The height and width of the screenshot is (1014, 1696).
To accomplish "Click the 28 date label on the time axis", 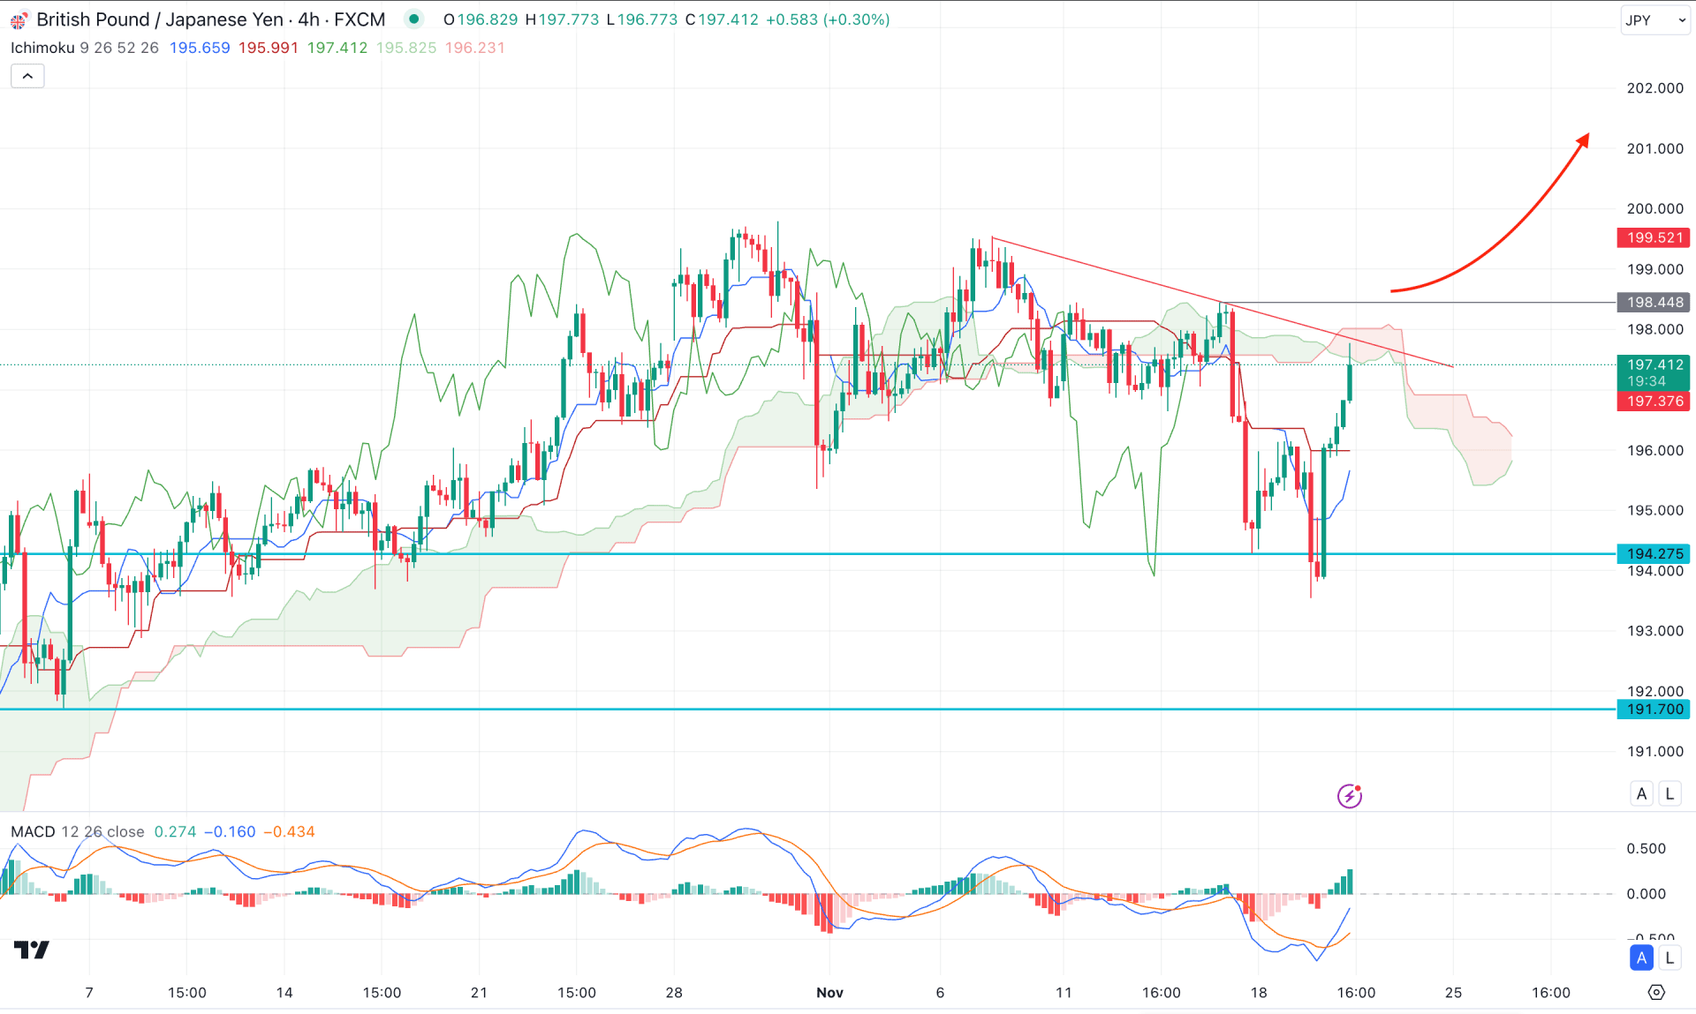I will click(674, 993).
